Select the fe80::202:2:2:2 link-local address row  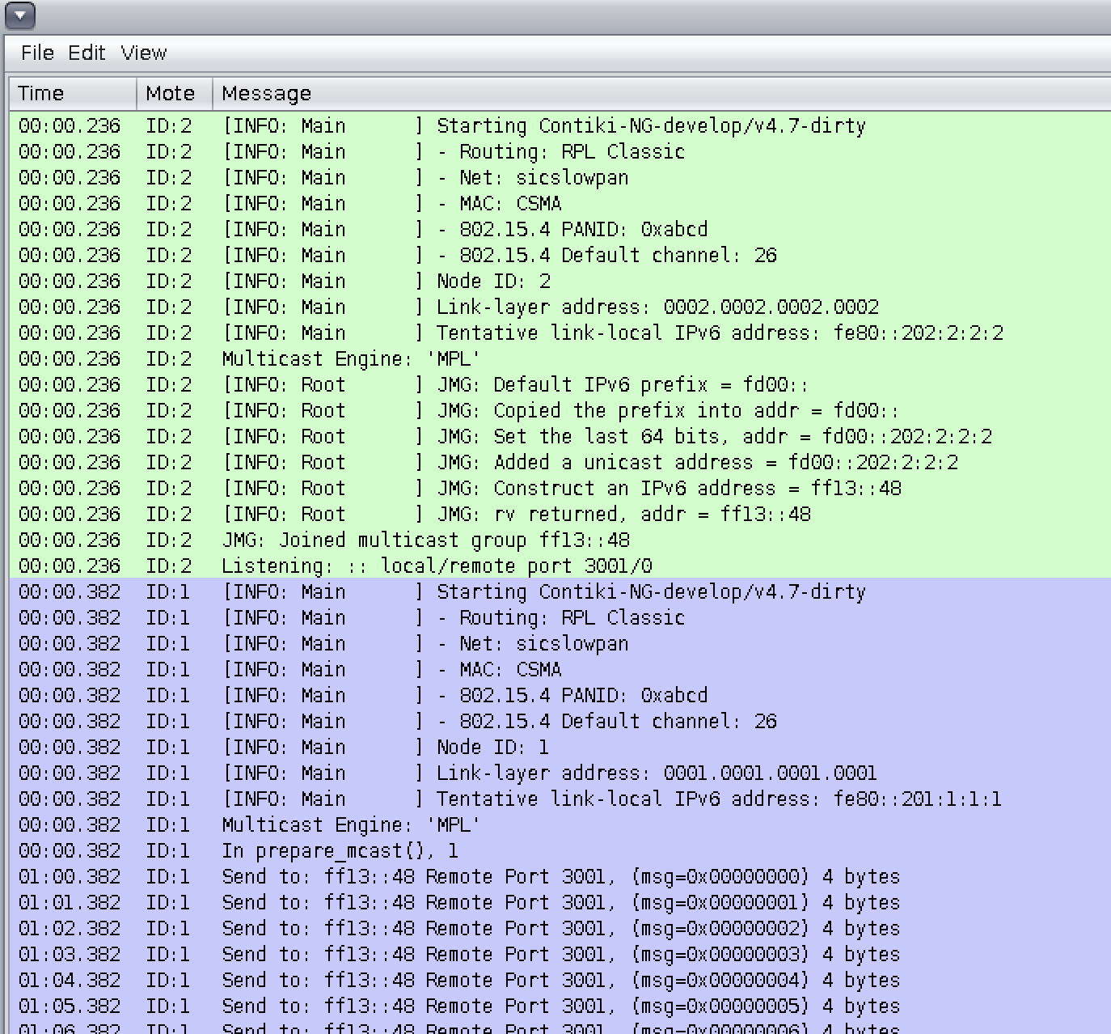pos(560,333)
